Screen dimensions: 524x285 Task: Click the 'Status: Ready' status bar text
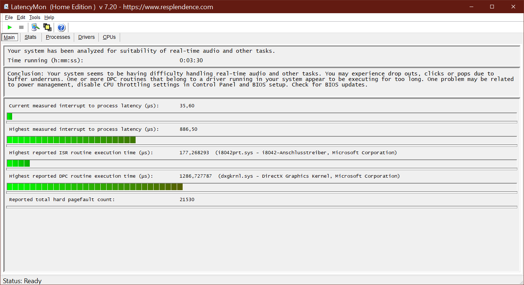(x=22, y=281)
